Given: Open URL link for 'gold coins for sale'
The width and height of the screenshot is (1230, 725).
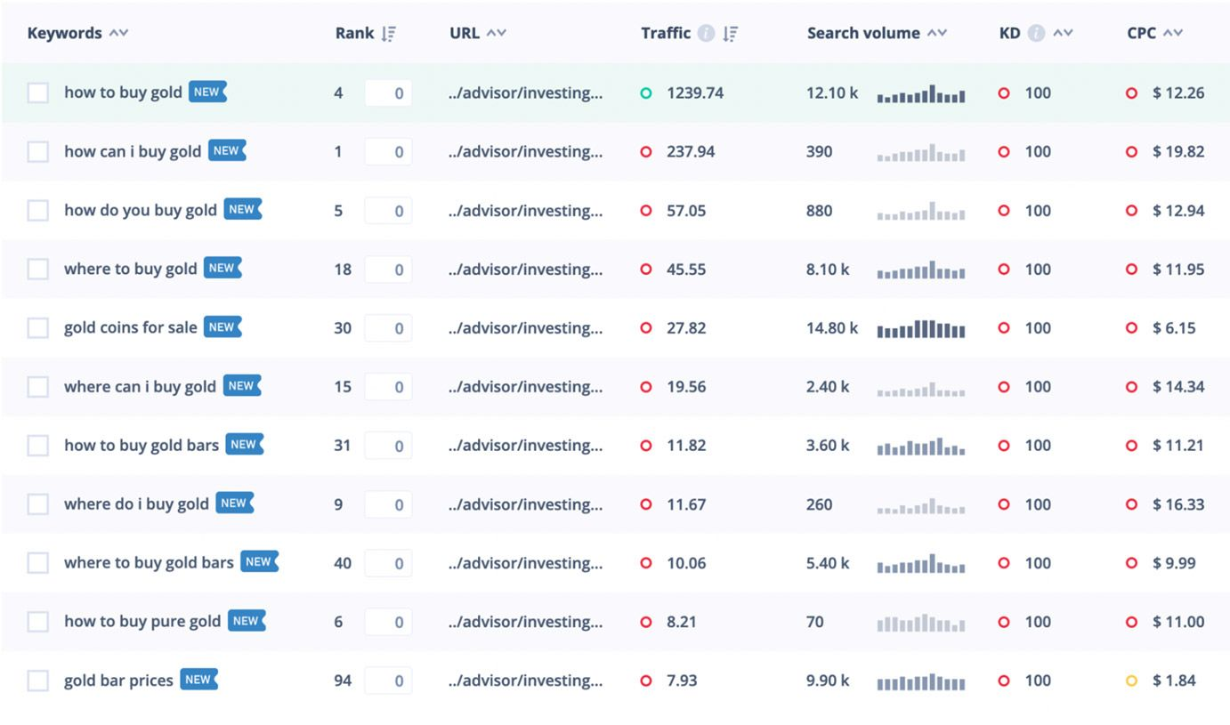Looking at the screenshot, I should click(525, 327).
